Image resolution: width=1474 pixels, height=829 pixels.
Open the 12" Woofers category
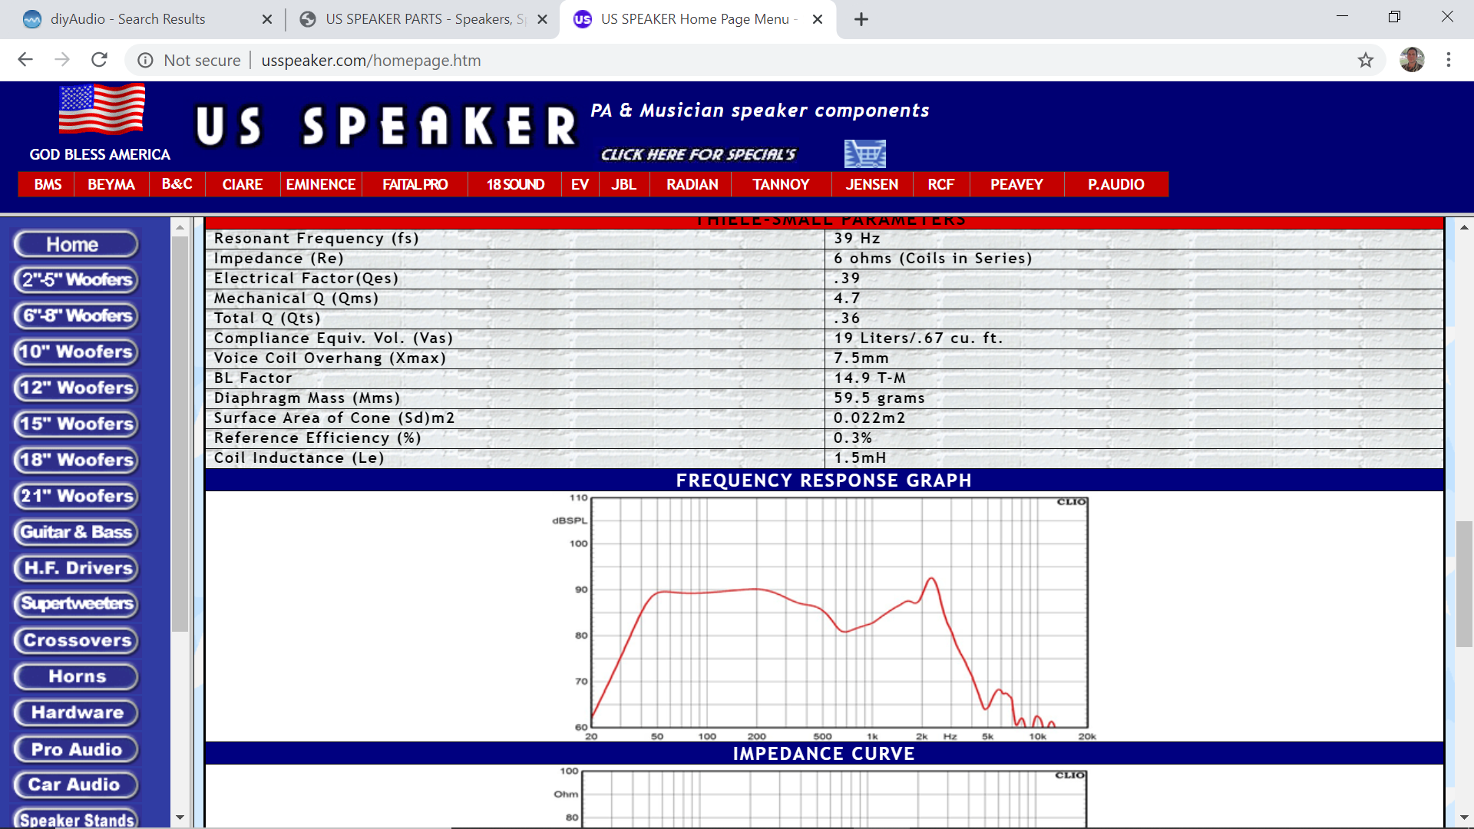pyautogui.click(x=75, y=388)
